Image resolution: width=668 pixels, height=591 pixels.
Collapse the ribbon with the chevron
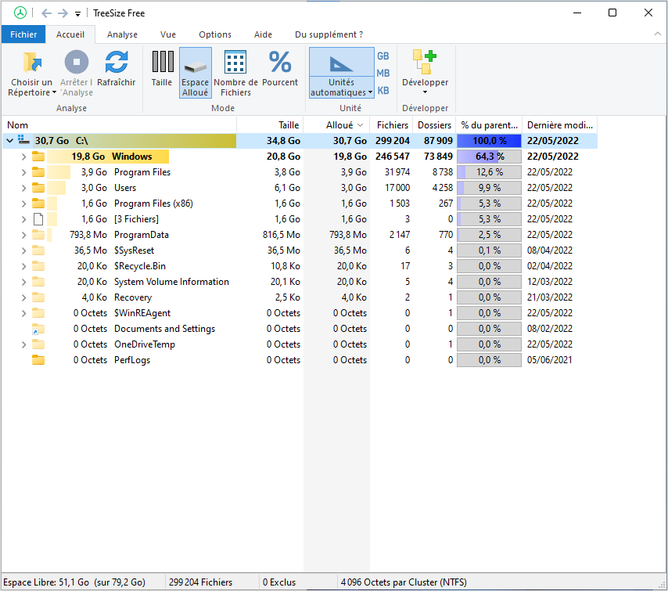coord(657,34)
